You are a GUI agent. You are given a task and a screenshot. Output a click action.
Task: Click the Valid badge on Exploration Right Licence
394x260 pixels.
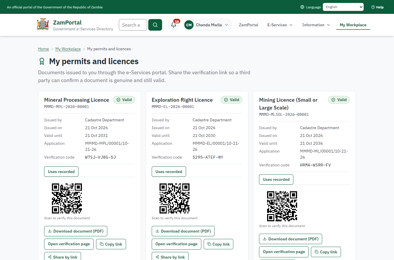232,100
